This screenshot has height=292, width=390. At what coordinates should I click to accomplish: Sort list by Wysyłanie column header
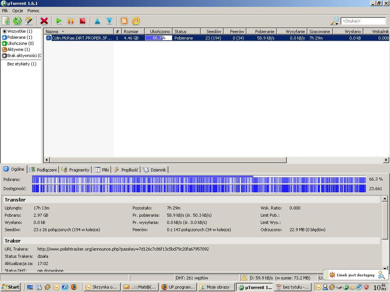click(292, 32)
